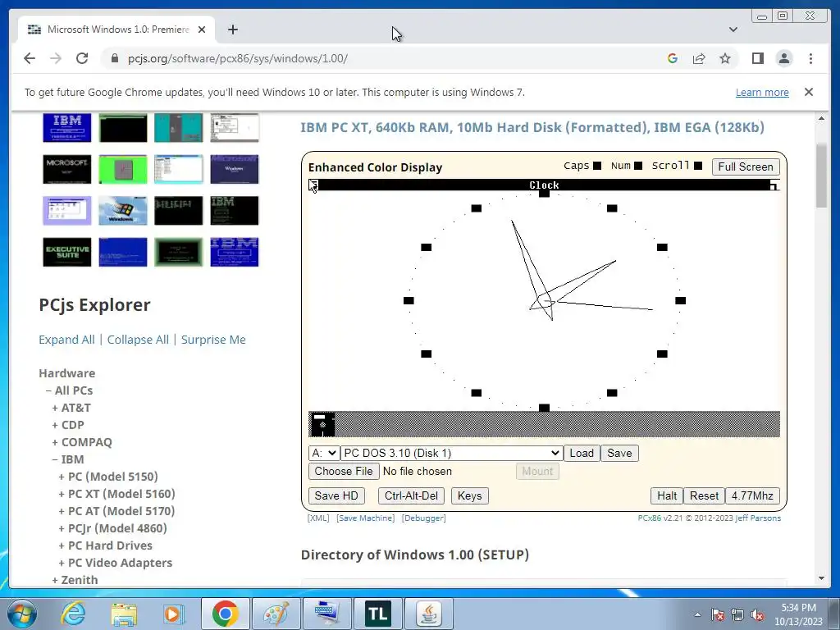The height and width of the screenshot is (630, 840).
Task: Click the browser back arrow
Action: (x=30, y=58)
